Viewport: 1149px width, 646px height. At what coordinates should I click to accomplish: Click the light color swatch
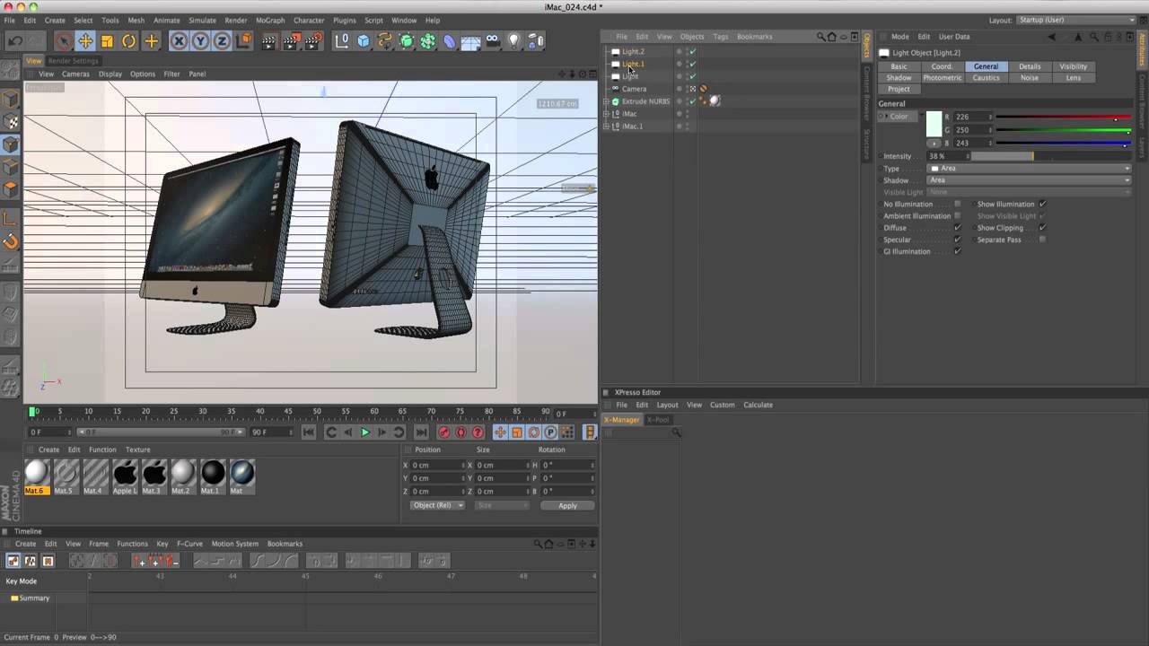(934, 125)
